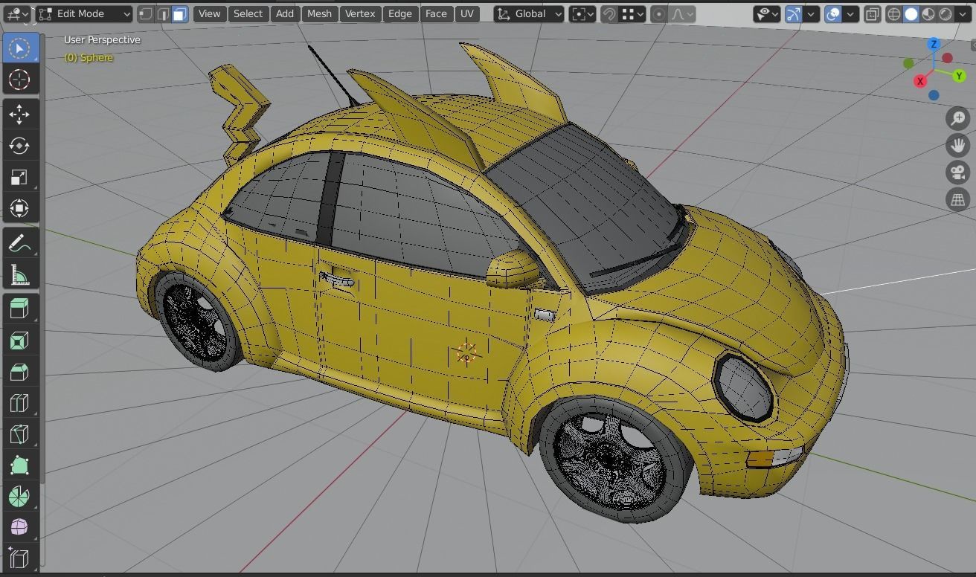Click the '(0) Sphere' object label
The width and height of the screenshot is (976, 577).
coord(89,57)
